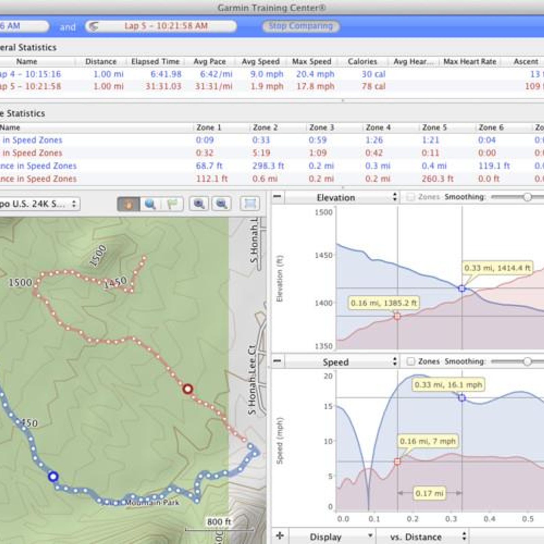Screen dimensions: 544x544
Task: Click the 9.0 mph avg speed cell
Action: (x=267, y=74)
